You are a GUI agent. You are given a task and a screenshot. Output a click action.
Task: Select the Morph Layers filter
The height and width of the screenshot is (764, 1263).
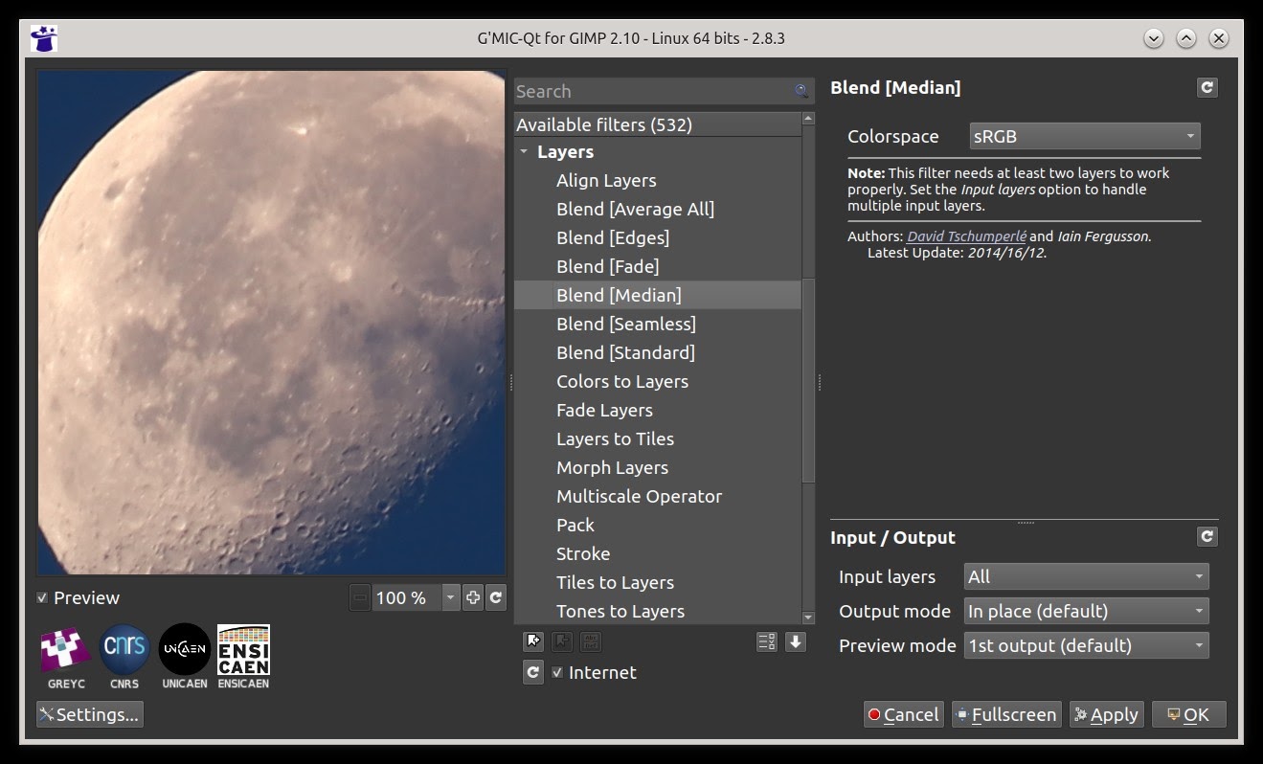(x=612, y=467)
